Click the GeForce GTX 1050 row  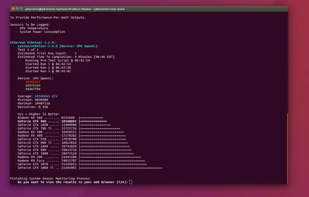click(x=64, y=125)
